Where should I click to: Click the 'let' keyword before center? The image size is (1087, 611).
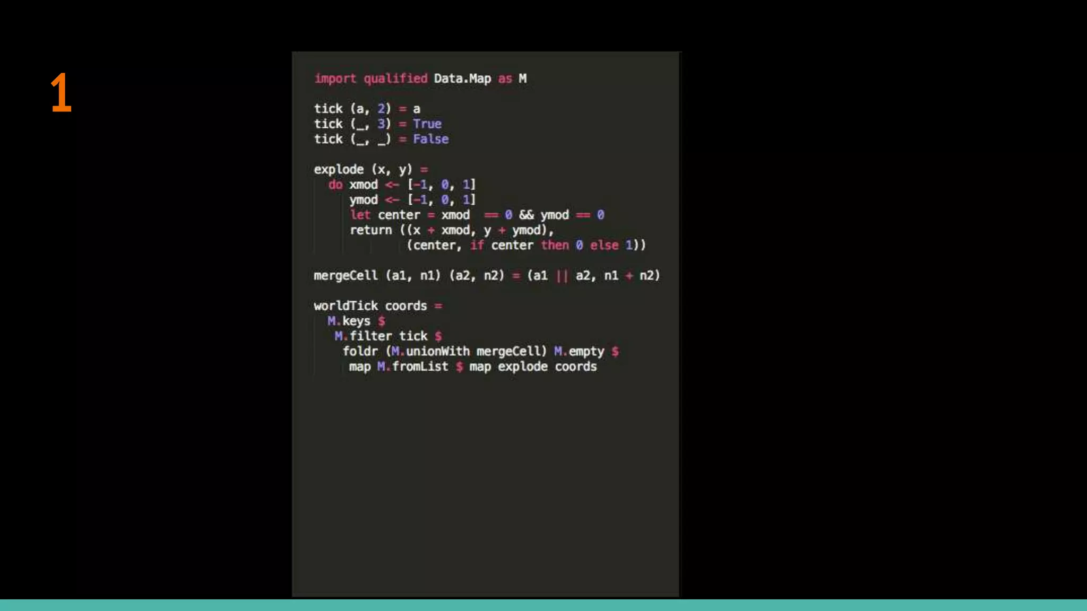pos(360,215)
